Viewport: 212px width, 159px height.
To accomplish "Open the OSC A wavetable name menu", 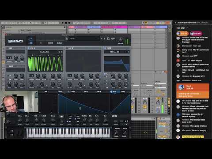I will (x=44, y=52).
